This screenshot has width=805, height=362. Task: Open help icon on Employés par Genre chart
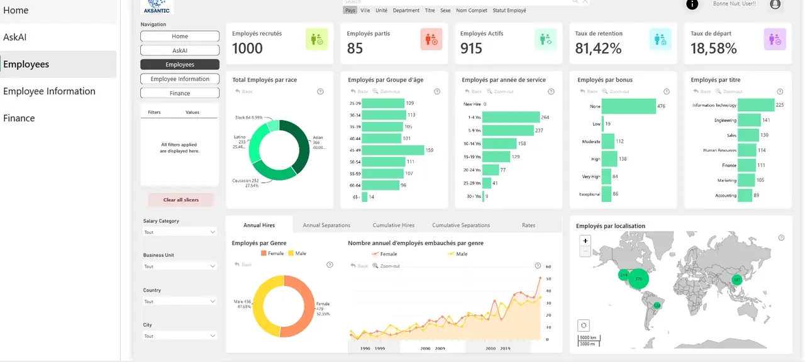pyautogui.click(x=330, y=265)
